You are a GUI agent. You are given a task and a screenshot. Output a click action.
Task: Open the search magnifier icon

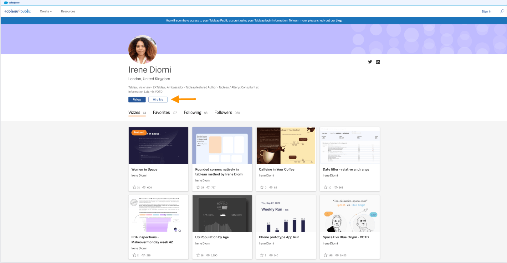pyautogui.click(x=502, y=11)
